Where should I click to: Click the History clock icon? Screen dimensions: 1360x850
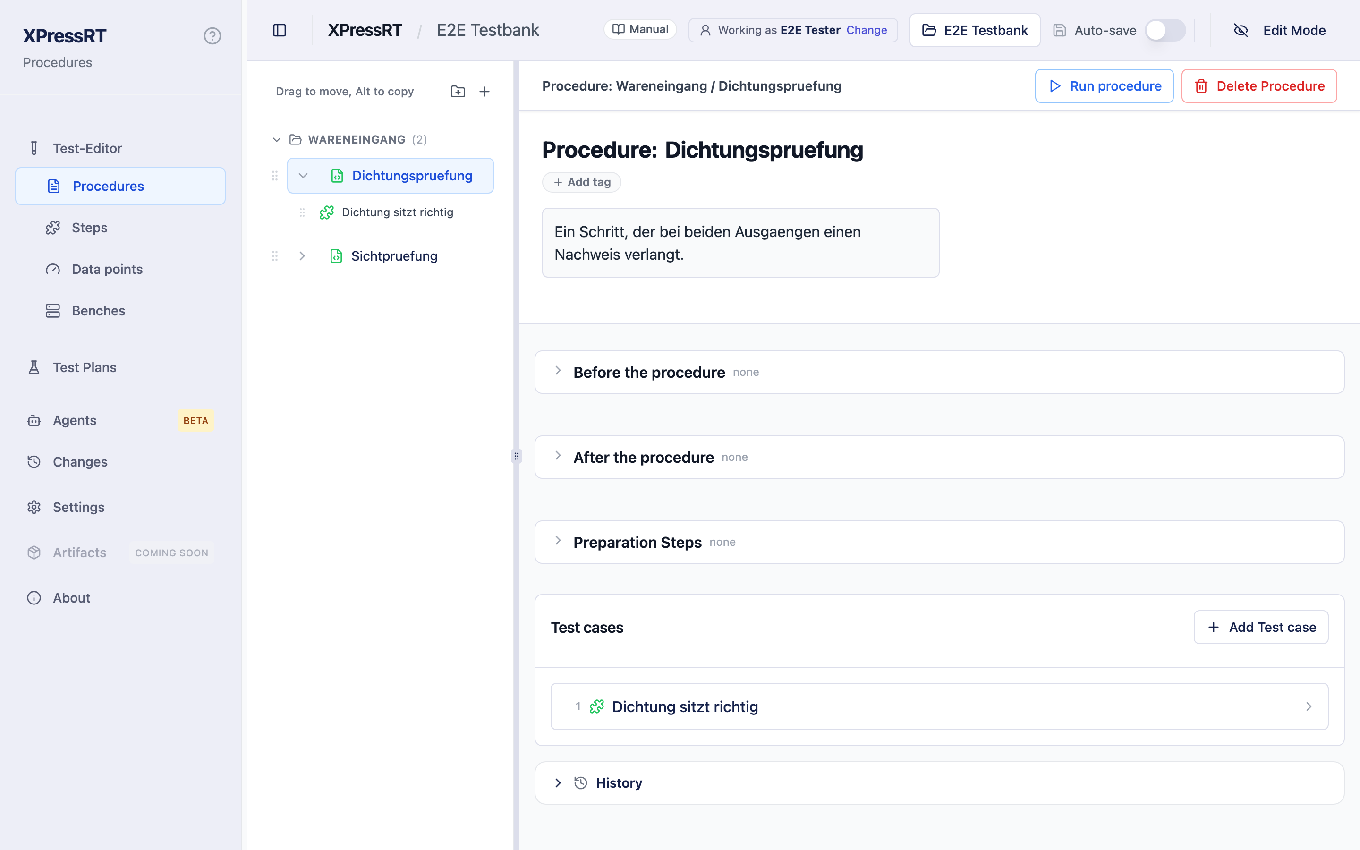(x=580, y=783)
